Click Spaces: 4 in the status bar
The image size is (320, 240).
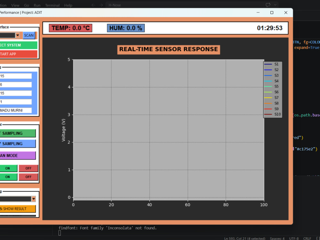(277, 238)
